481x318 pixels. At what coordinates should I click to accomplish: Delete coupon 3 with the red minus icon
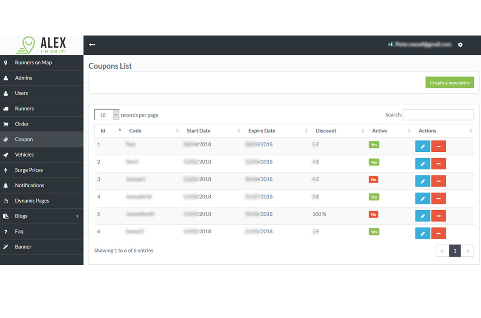[438, 181]
